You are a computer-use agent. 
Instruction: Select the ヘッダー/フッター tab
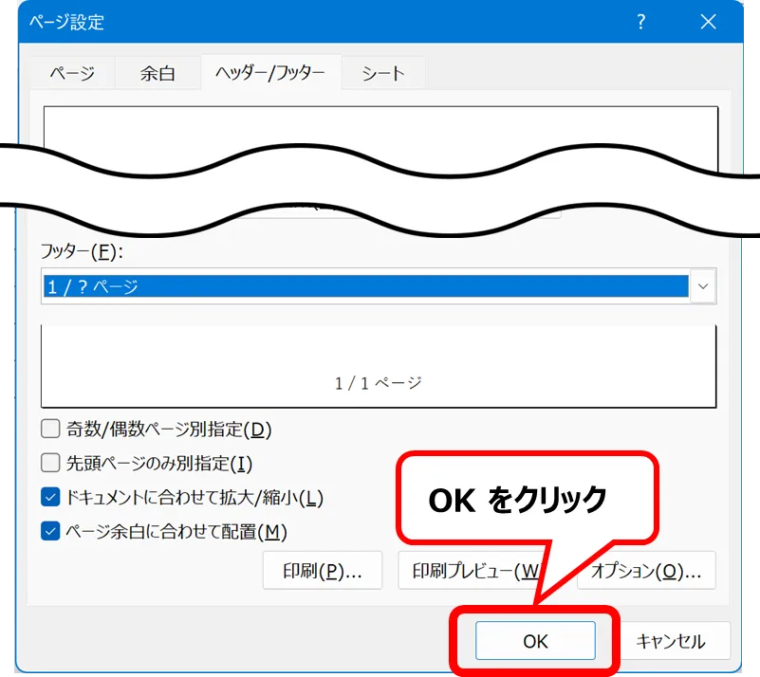(270, 73)
